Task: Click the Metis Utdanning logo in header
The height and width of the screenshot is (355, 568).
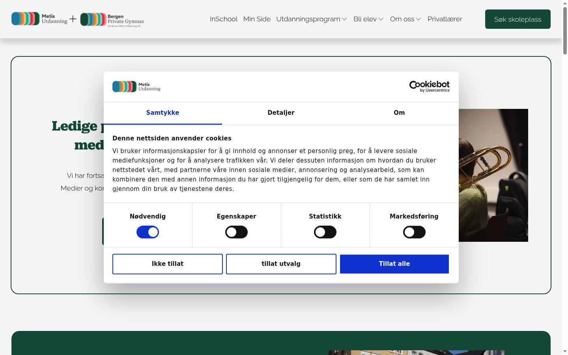Action: point(39,19)
